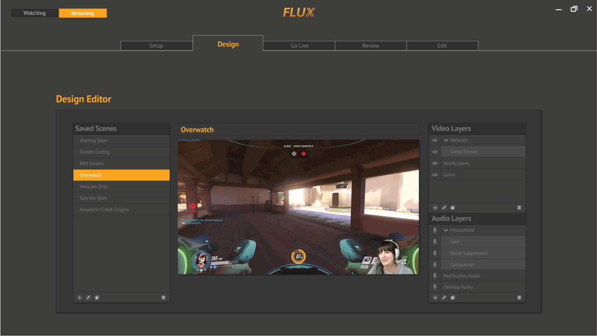Add a new video layer
This screenshot has width=597, height=336.
pos(435,208)
